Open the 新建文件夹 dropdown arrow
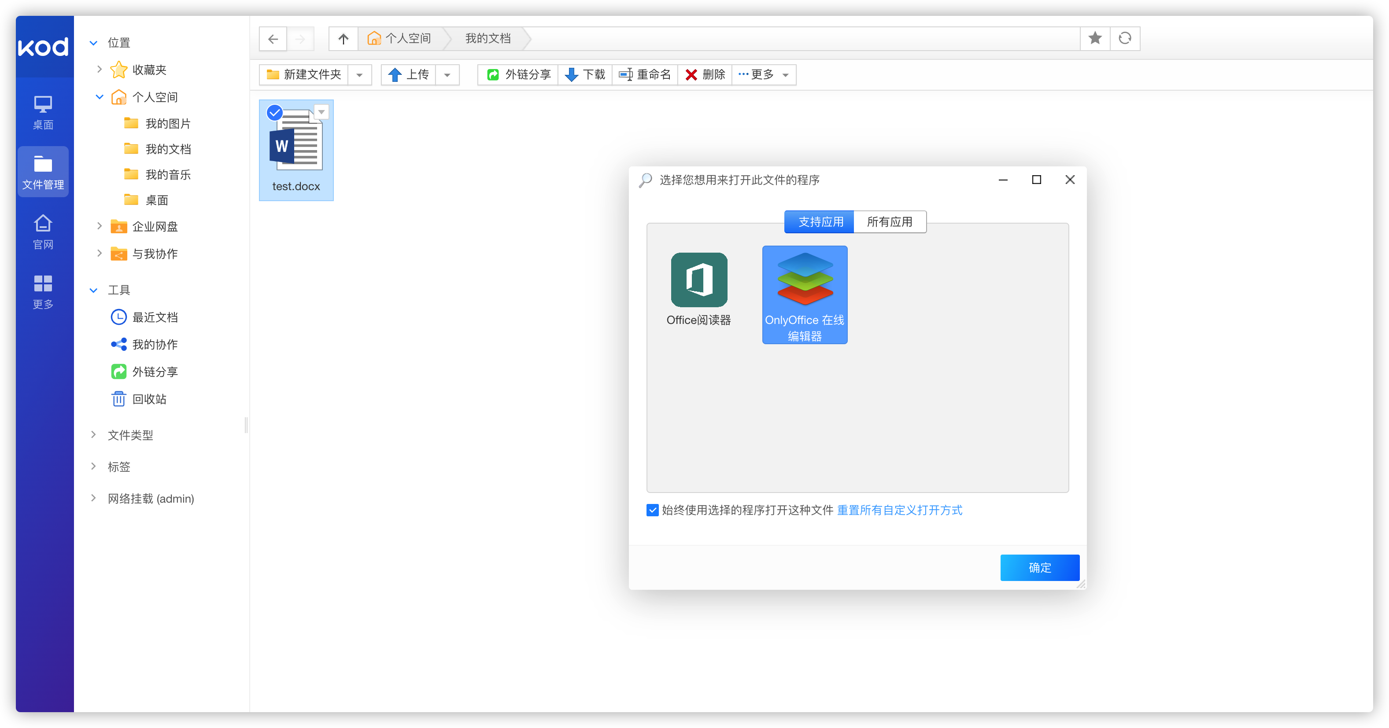Screen dimensions: 1389x728 coord(360,75)
